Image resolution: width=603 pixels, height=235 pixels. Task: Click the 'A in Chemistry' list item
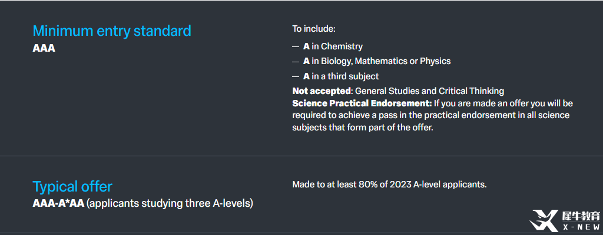333,46
